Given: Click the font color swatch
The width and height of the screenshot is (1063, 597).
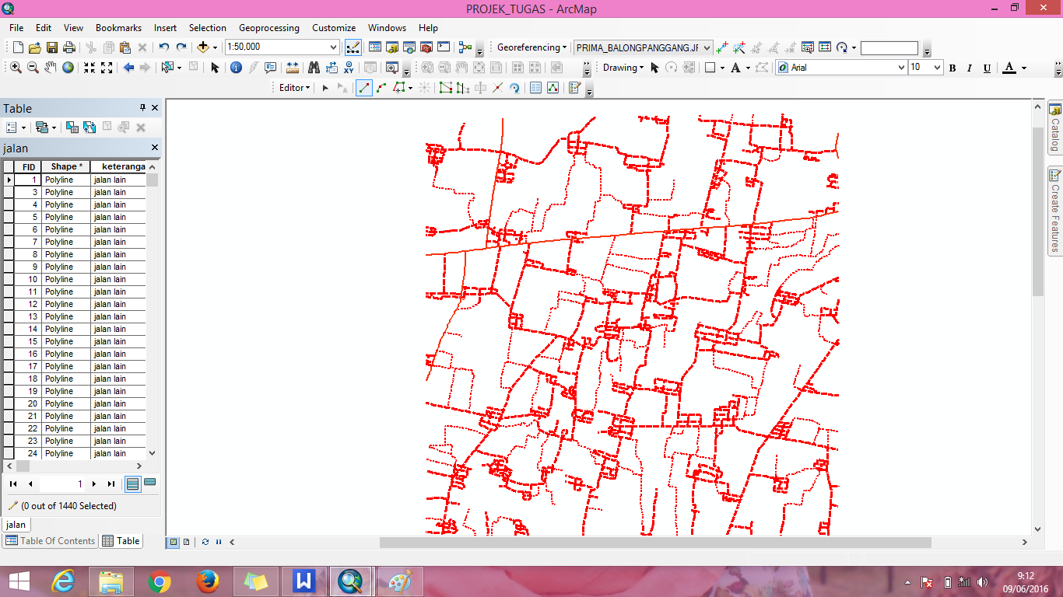Looking at the screenshot, I should [1009, 68].
